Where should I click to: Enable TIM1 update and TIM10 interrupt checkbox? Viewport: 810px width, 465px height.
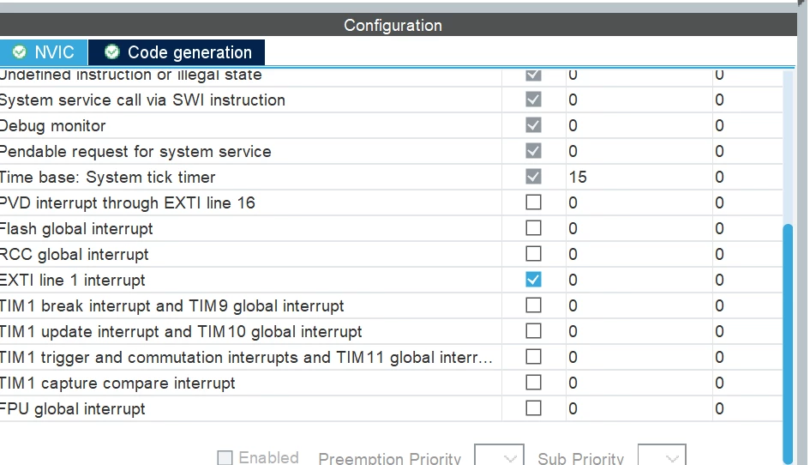point(533,331)
